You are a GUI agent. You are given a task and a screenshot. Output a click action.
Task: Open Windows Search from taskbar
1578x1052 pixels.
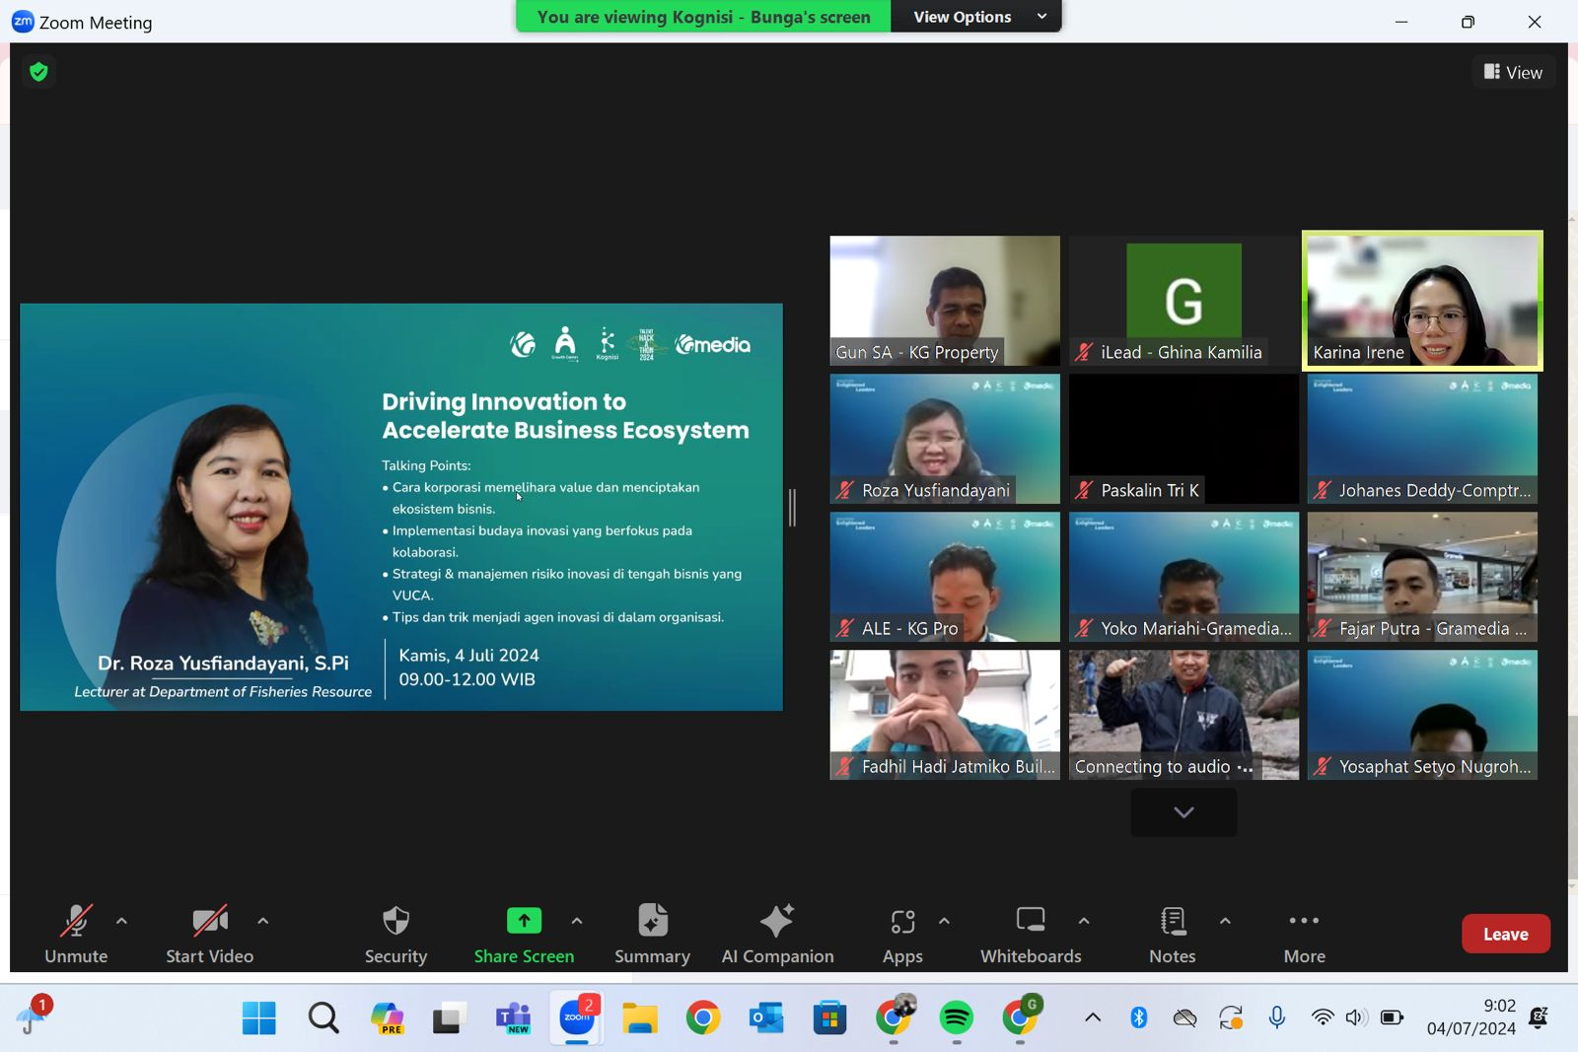pyautogui.click(x=323, y=1017)
